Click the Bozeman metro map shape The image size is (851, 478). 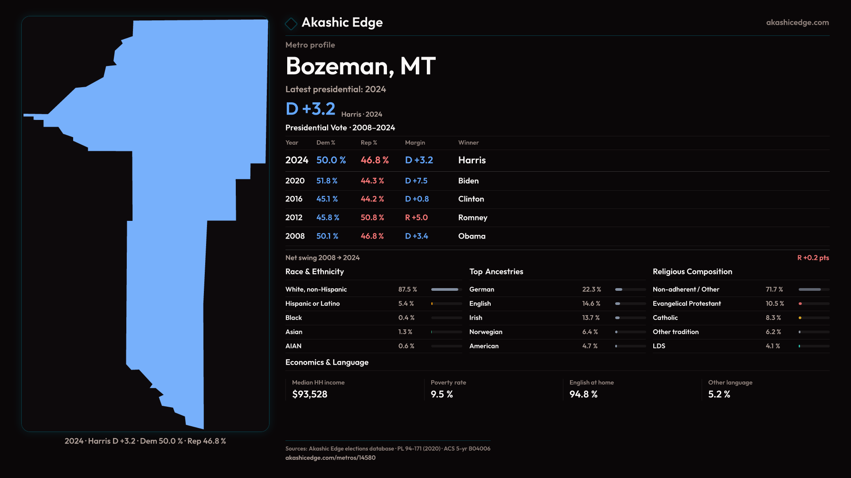pos(186,177)
